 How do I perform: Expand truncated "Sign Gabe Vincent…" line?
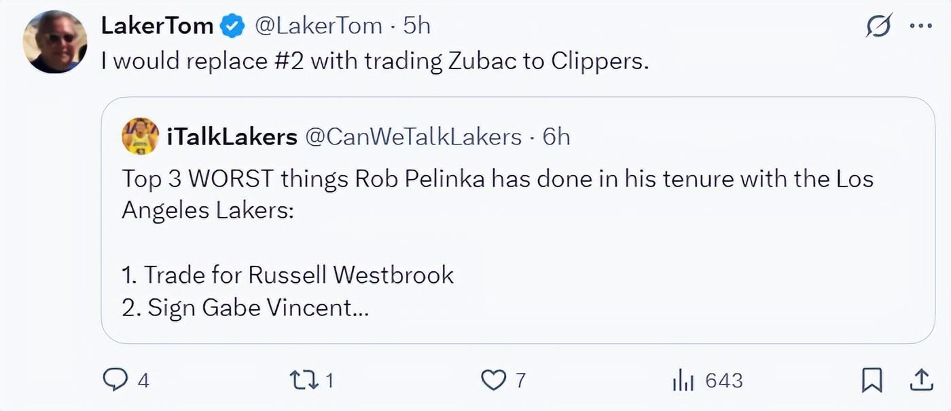[x=246, y=308]
